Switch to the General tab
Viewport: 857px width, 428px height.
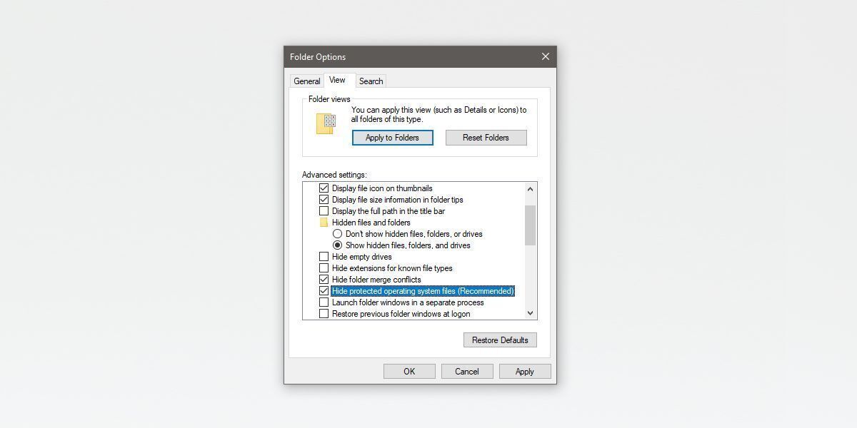coord(307,81)
